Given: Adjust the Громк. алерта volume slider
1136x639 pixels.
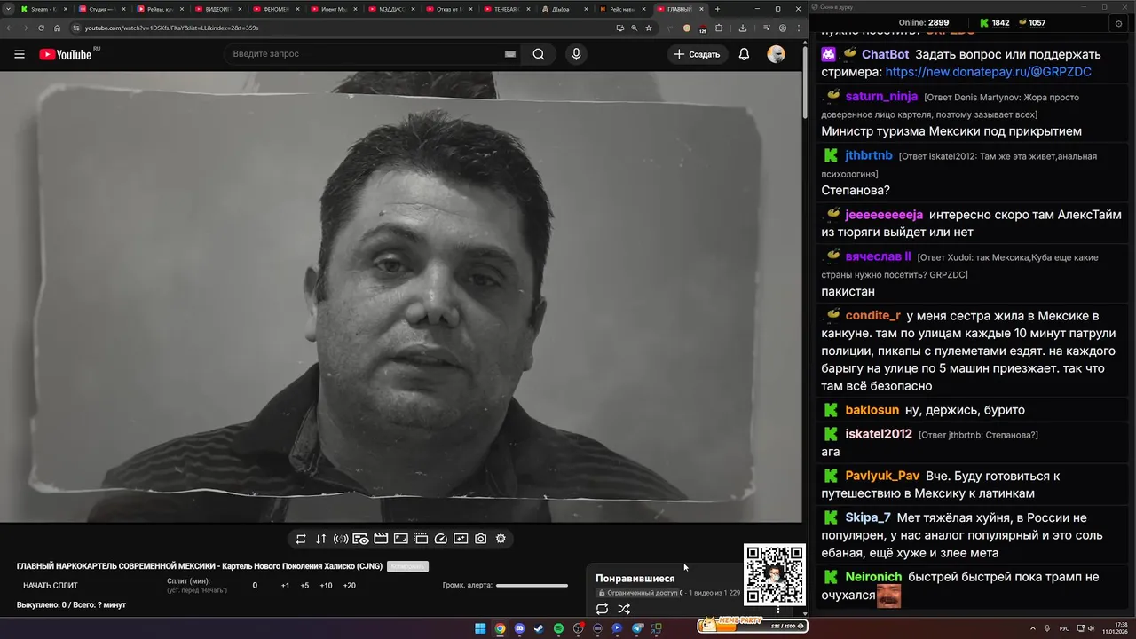Looking at the screenshot, I should point(532,586).
